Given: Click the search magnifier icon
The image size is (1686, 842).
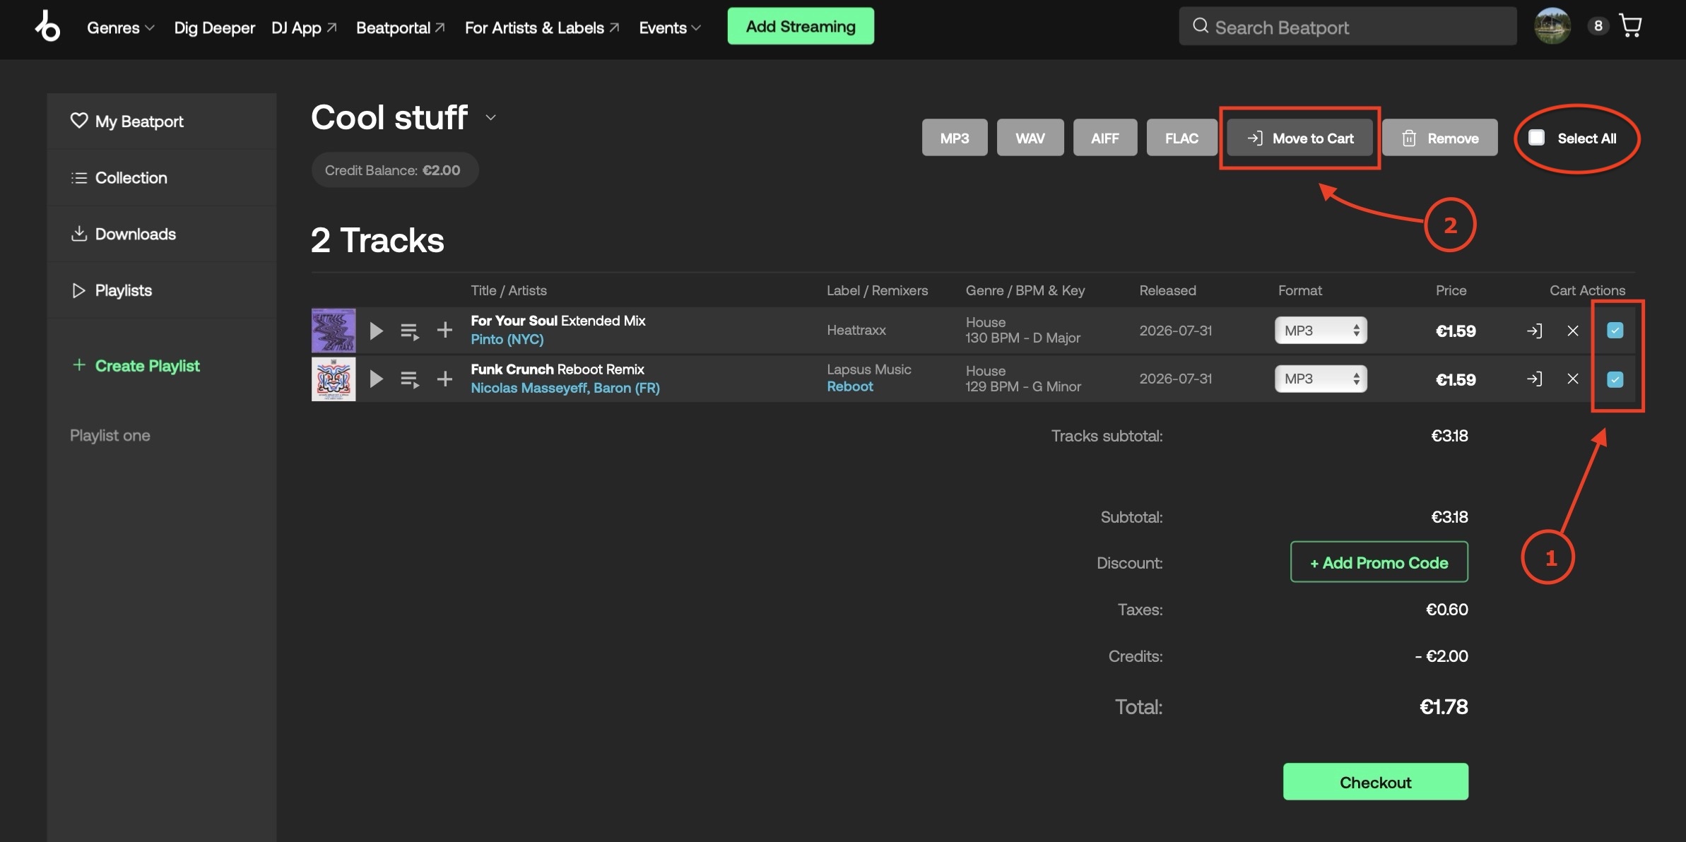Looking at the screenshot, I should (1200, 26).
